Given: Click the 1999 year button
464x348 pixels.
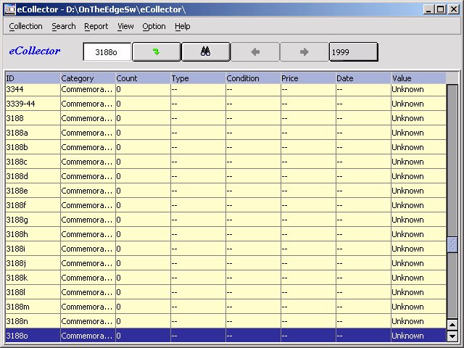Looking at the screenshot, I should pyautogui.click(x=353, y=52).
